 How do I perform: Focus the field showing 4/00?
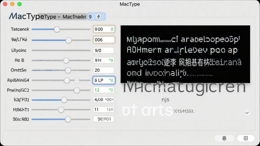tap(104, 100)
